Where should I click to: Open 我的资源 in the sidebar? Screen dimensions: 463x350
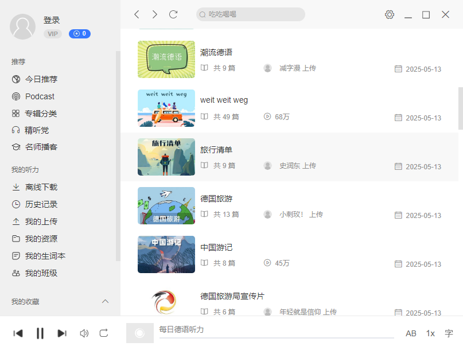(34, 239)
